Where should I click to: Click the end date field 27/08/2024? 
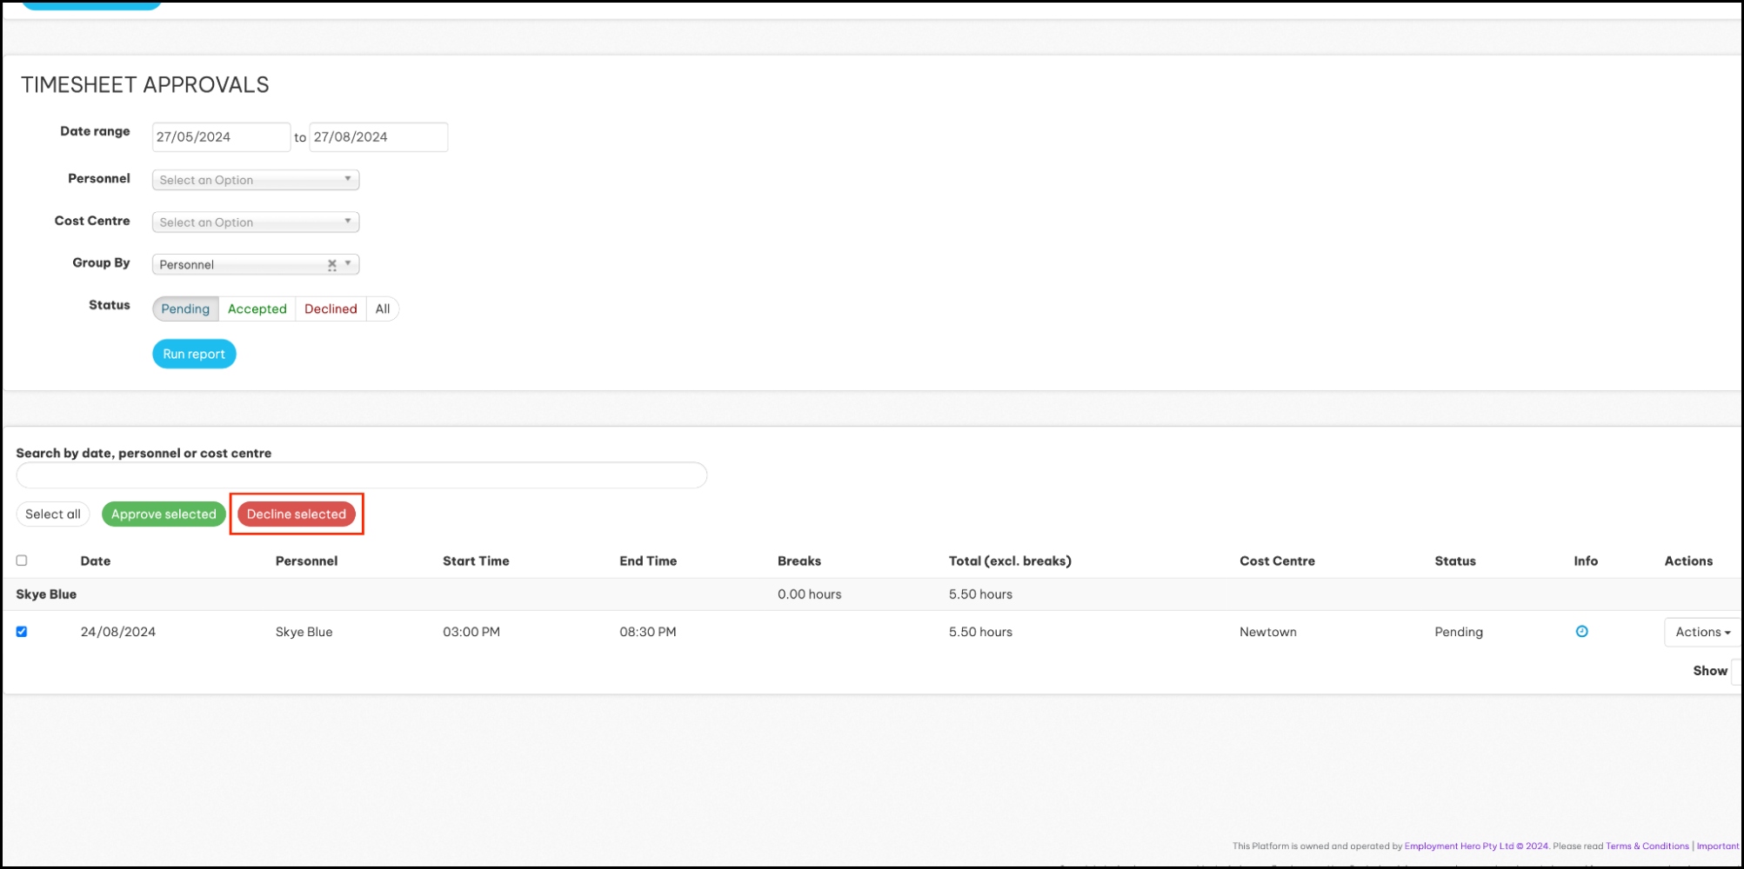click(378, 137)
